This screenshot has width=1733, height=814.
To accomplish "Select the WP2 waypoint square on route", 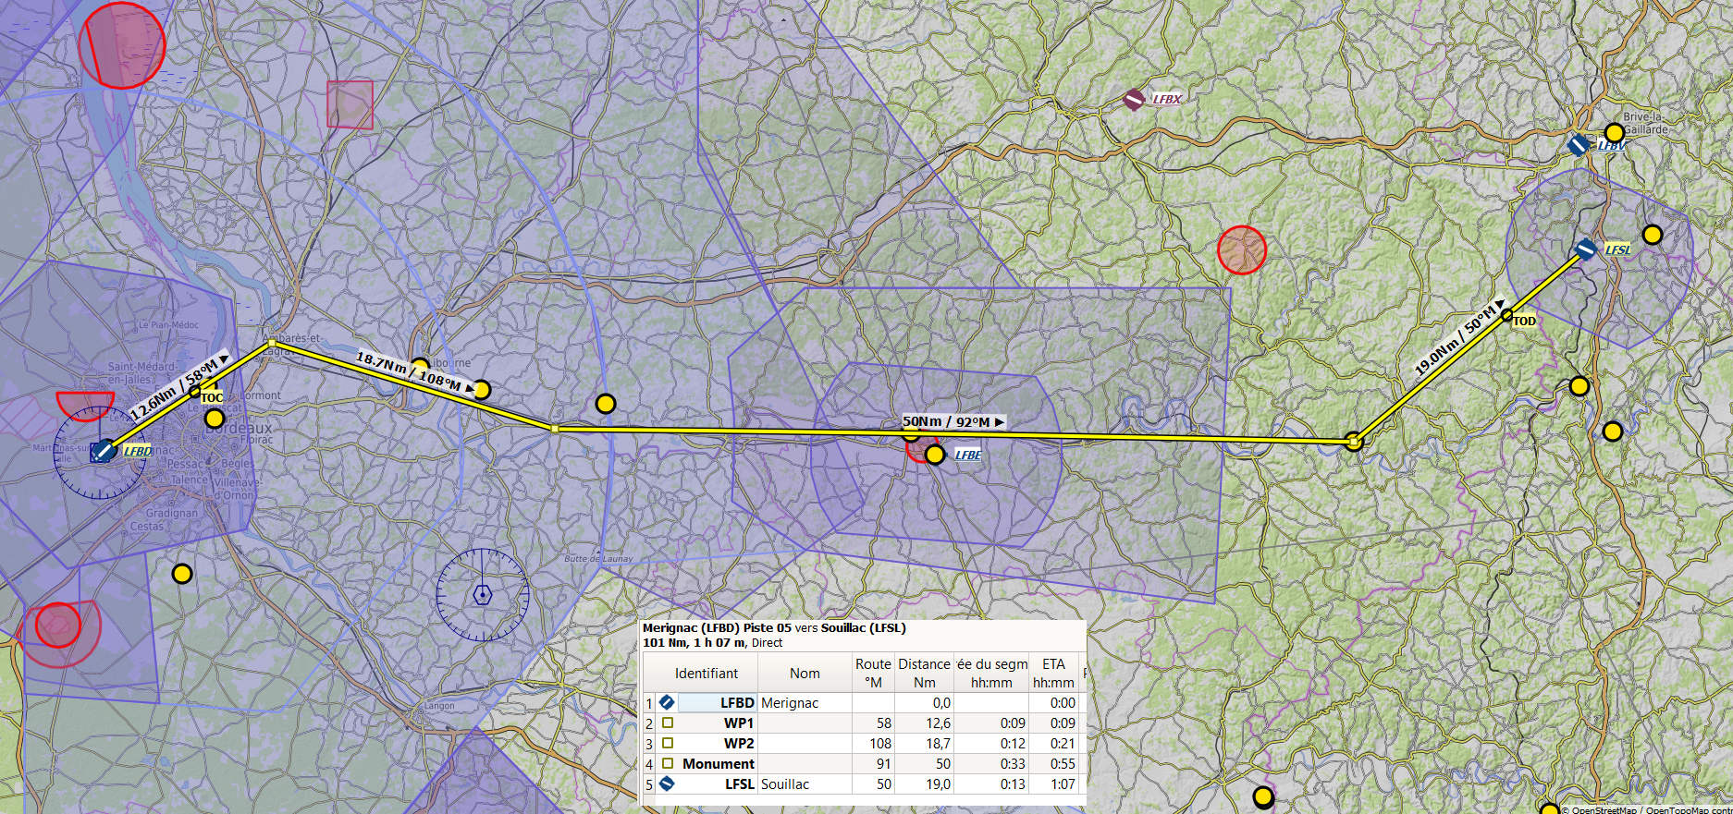I will (555, 429).
